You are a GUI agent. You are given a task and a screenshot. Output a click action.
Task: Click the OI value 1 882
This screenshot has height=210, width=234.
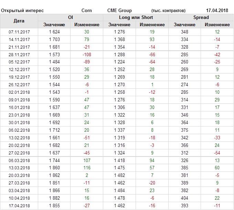(54, 198)
